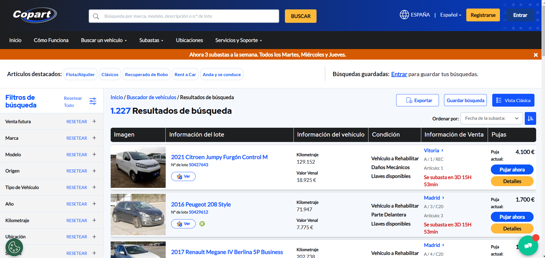Select the Anda y se conduce tag
The width and height of the screenshot is (545, 258).
(x=222, y=74)
